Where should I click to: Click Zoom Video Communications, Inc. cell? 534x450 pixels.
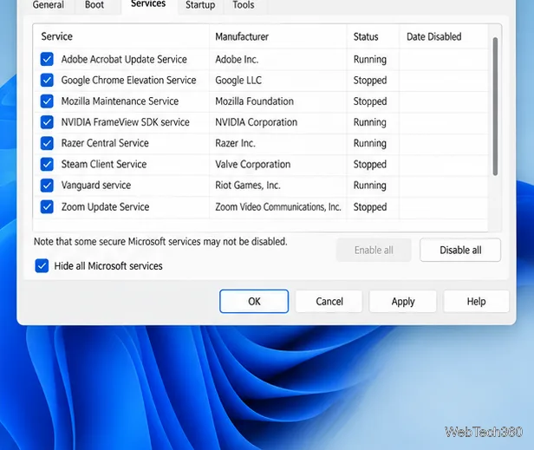point(278,206)
